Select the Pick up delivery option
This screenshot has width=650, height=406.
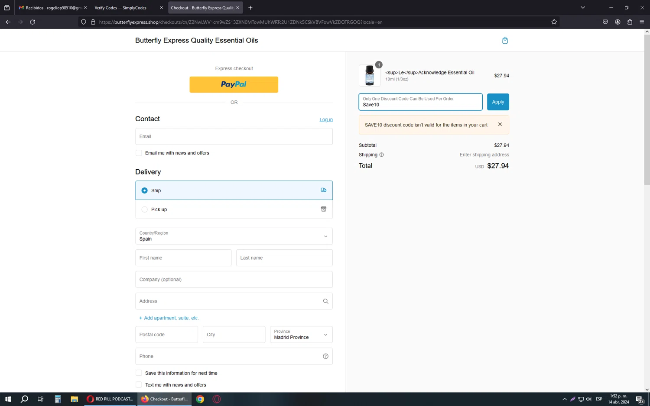(234, 209)
